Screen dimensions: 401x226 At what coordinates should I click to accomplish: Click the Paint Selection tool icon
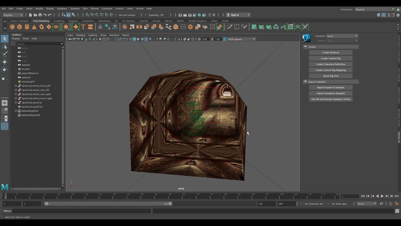click(4, 54)
